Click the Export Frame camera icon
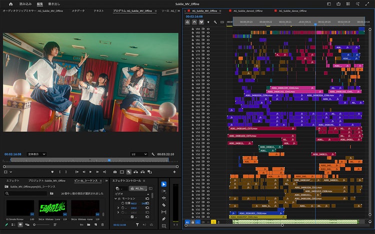Image resolution: width=375 pixels, height=234 pixels. click(x=114, y=171)
